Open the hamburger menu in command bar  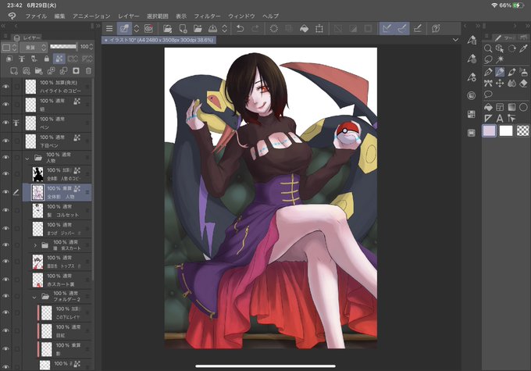(x=109, y=28)
